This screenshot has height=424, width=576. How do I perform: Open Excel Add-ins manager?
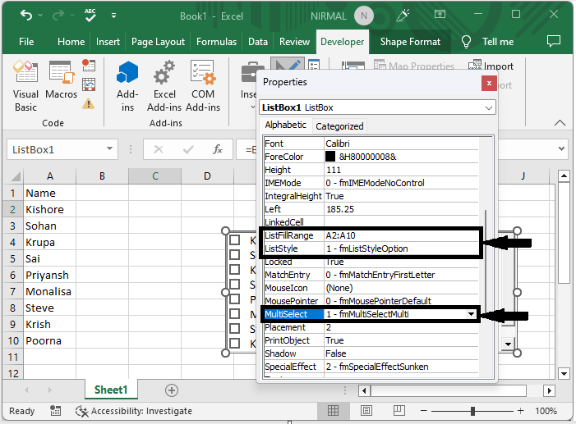(x=164, y=87)
